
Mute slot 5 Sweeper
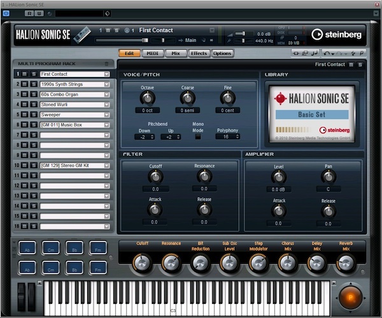pos(25,115)
